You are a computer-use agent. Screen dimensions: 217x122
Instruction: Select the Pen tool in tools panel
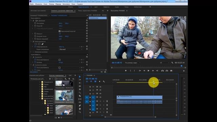tap(80, 105)
